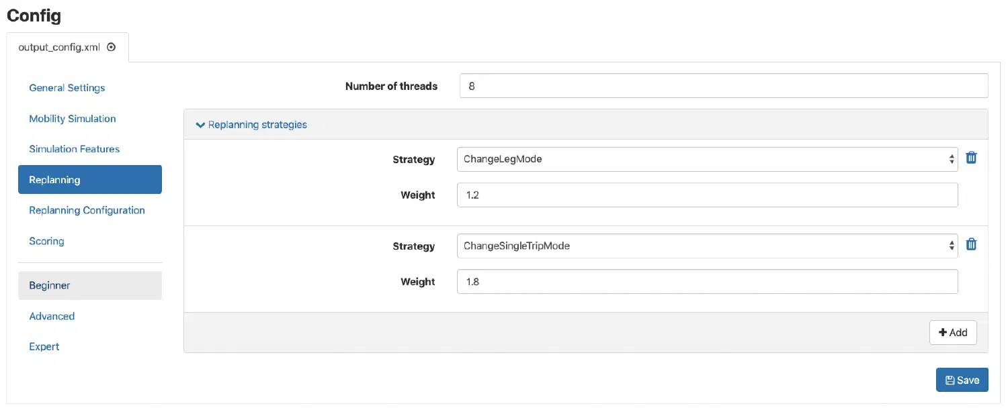Viewport: 1008px width, 410px height.
Task: Click the stepper arrows on the ChangeLegMode dropdown
Action: click(x=951, y=159)
